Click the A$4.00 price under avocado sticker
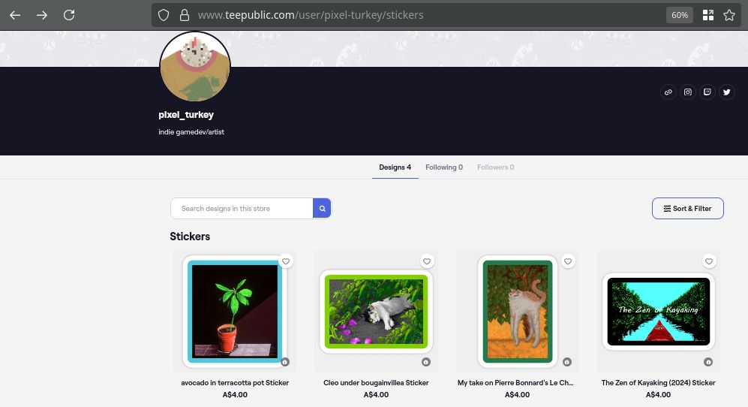 coord(235,394)
